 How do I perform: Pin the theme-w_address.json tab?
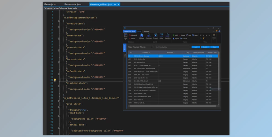[x=115, y=4]
